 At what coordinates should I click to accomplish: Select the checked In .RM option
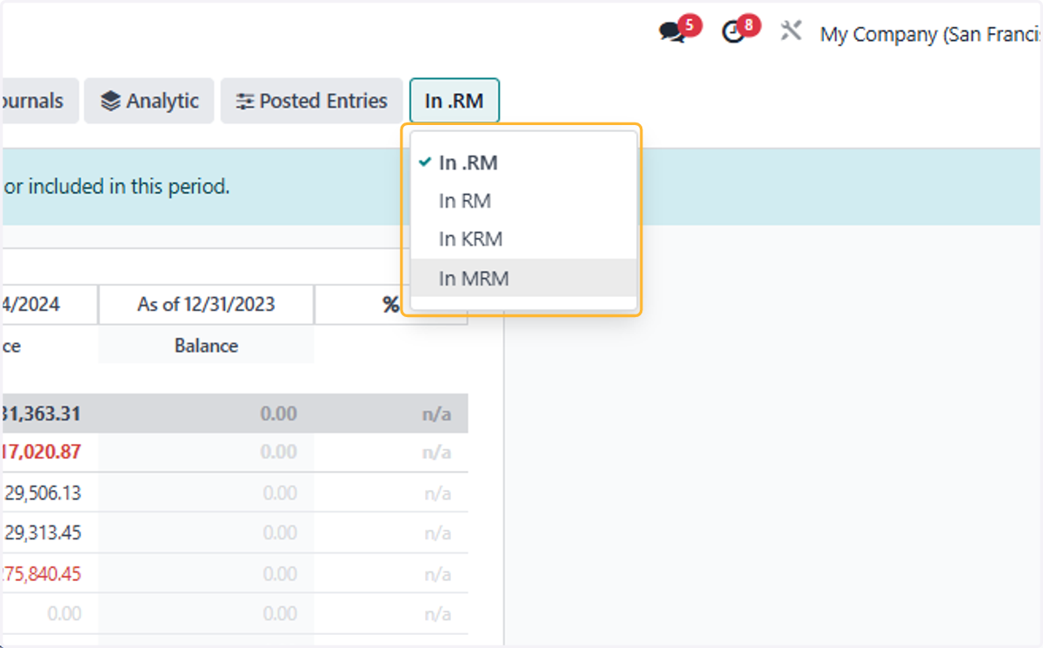pyautogui.click(x=523, y=162)
